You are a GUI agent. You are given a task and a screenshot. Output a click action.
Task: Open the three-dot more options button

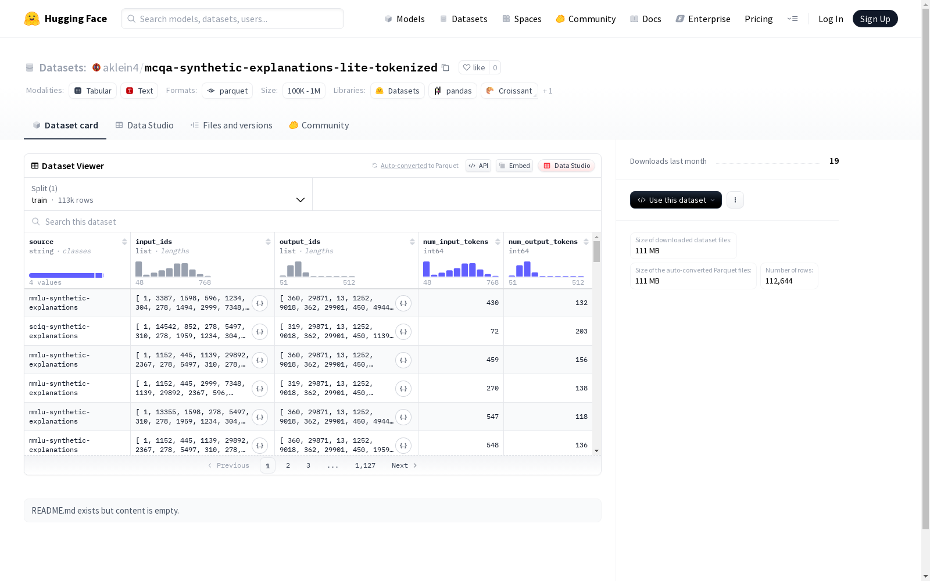[735, 200]
